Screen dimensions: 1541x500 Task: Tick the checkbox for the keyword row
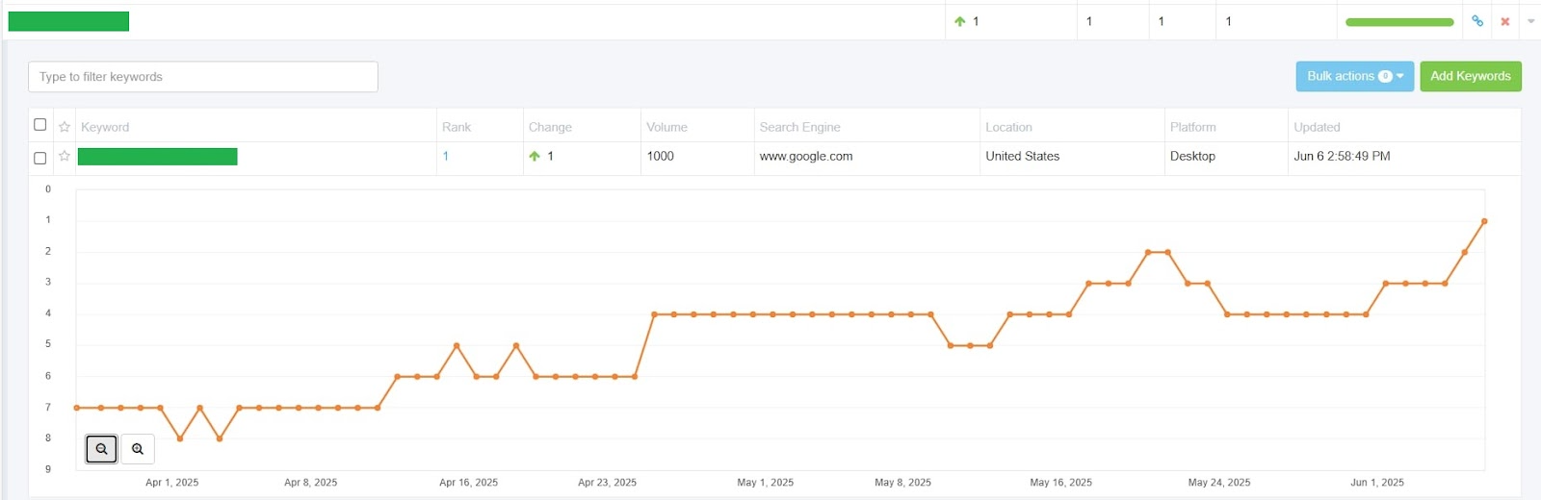coord(39,158)
